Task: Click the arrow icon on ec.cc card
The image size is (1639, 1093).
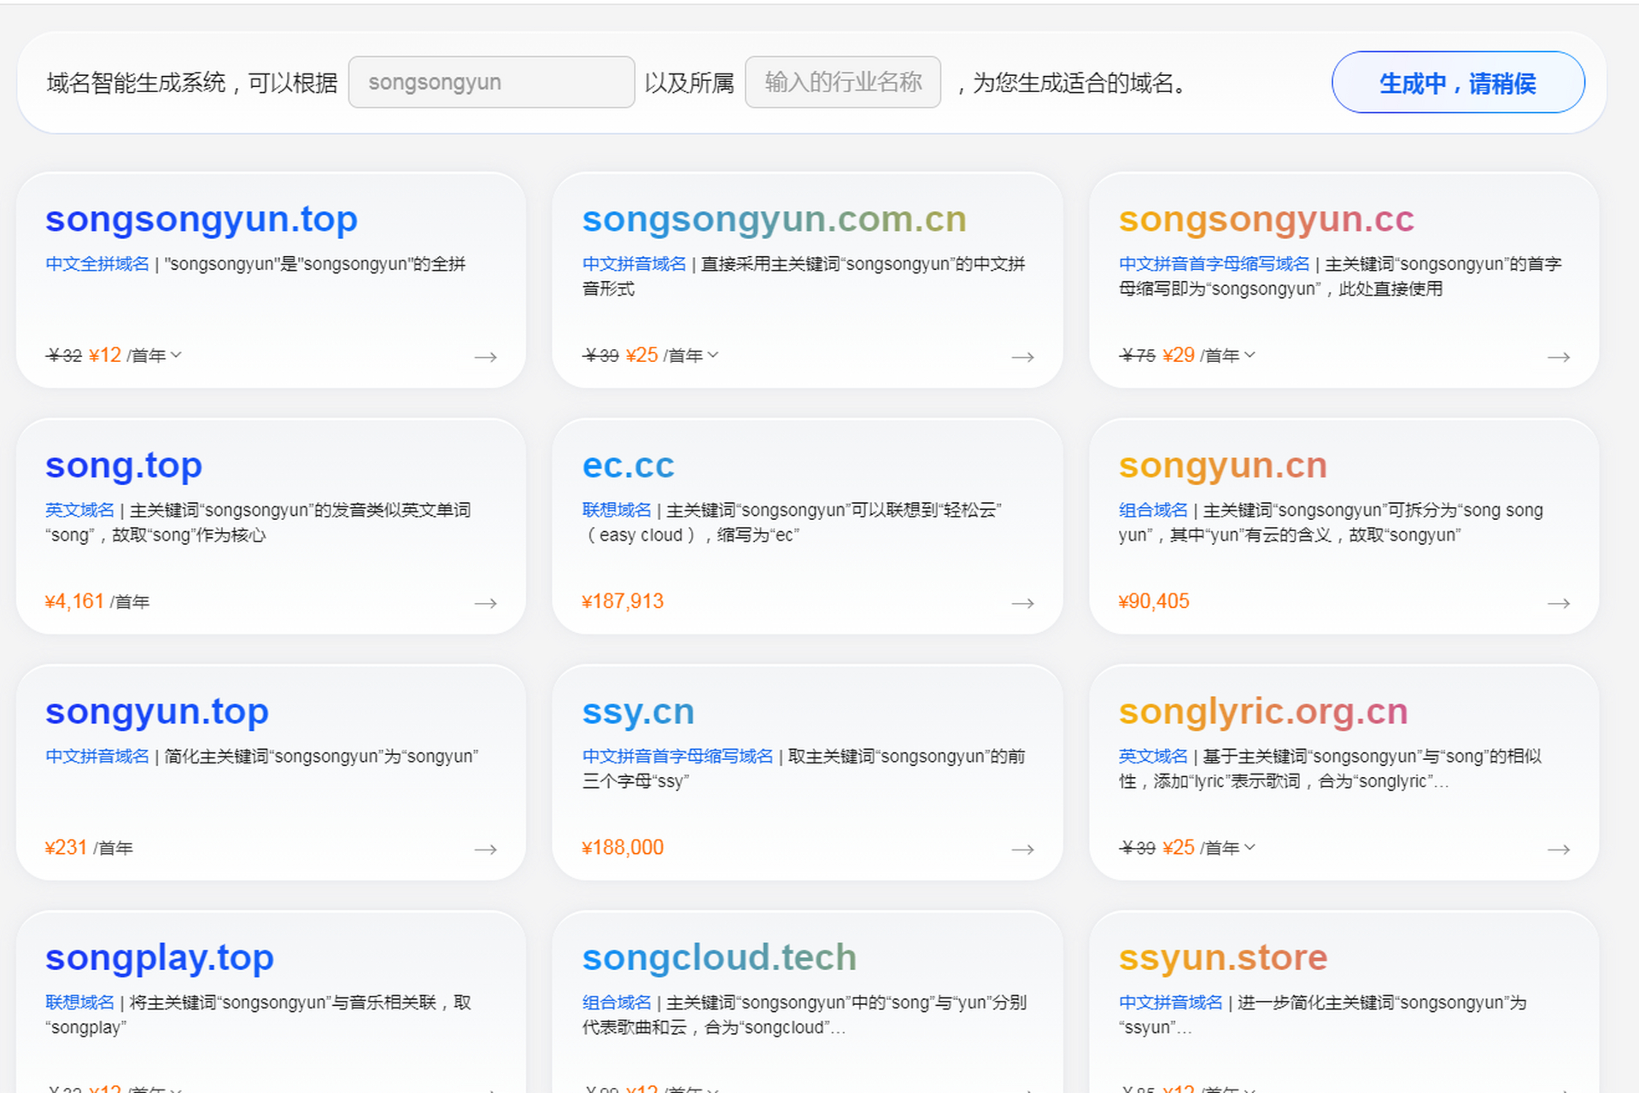Action: tap(1022, 603)
